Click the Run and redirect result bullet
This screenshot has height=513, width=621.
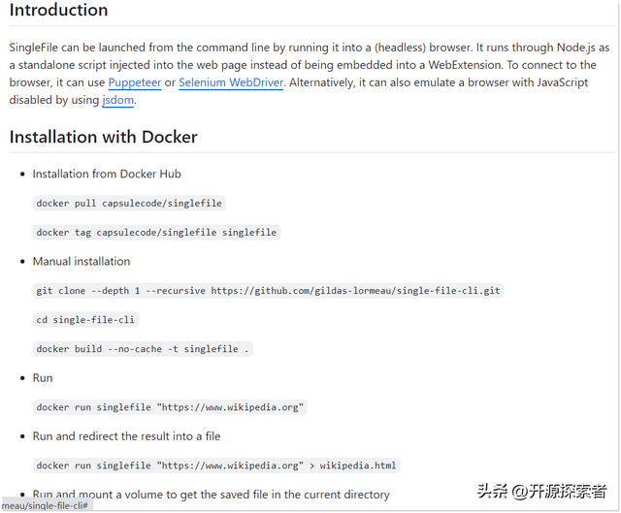pos(126,436)
